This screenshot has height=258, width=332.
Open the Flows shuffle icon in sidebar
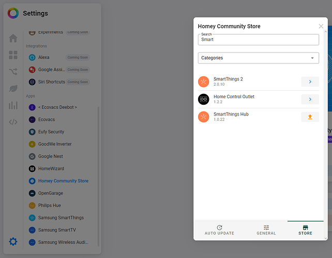pyautogui.click(x=13, y=72)
